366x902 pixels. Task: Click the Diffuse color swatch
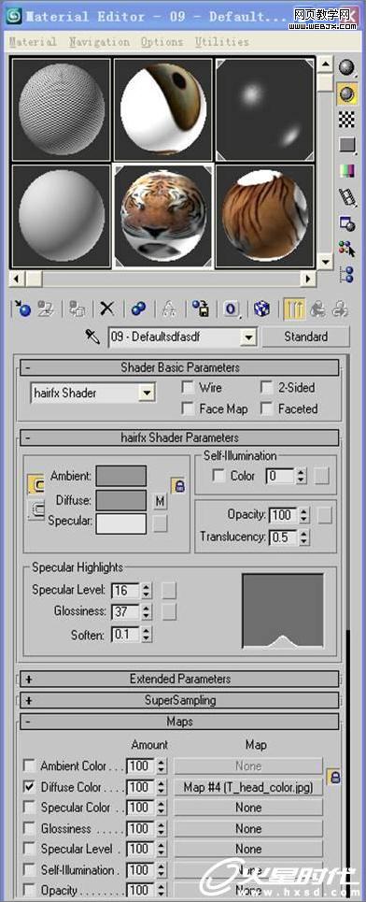121,500
